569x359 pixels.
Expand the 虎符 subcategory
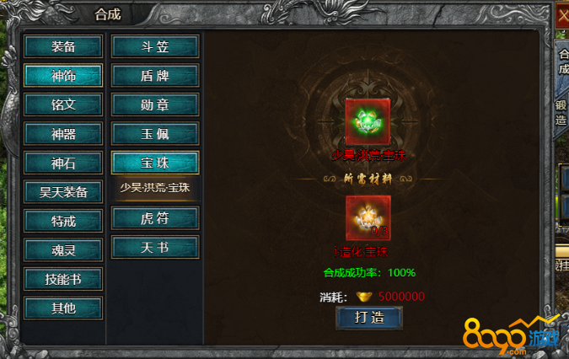tap(155, 218)
